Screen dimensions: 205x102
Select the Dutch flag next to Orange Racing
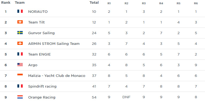tap(20, 97)
